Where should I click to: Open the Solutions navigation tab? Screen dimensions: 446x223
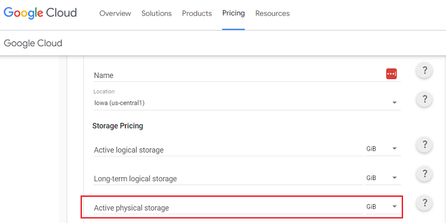click(157, 13)
